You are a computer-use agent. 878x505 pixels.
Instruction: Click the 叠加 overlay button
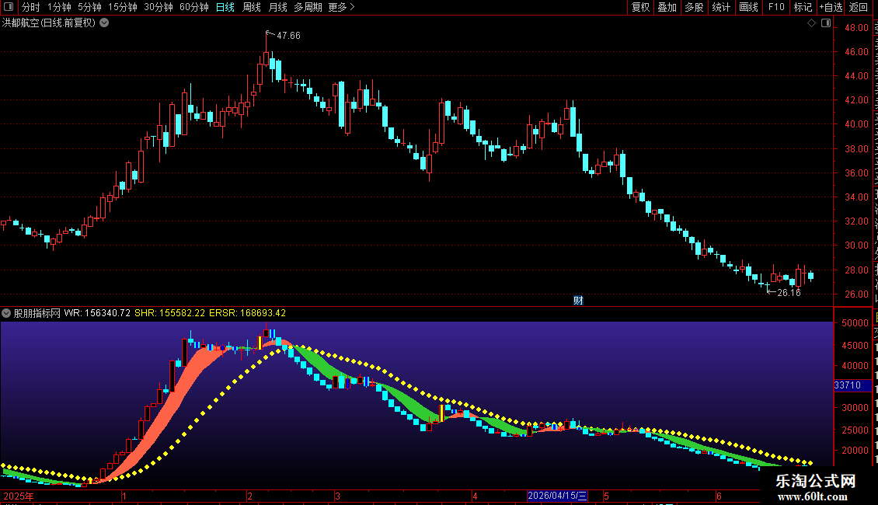tap(667, 7)
